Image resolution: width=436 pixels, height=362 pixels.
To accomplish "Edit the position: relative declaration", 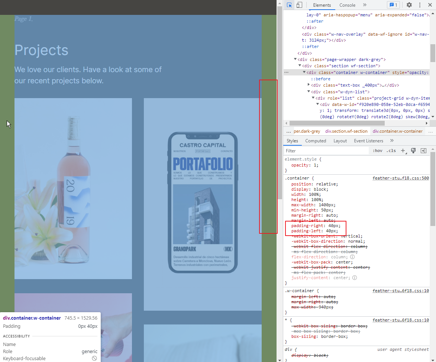I will pos(314,184).
